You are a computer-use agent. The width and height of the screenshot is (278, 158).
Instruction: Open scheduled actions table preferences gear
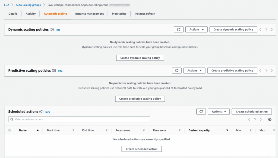click(x=270, y=119)
